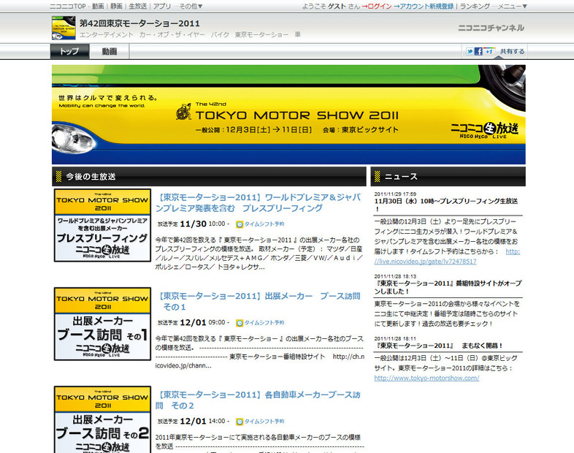
Task: Select the トップ tab
Action: (x=69, y=52)
